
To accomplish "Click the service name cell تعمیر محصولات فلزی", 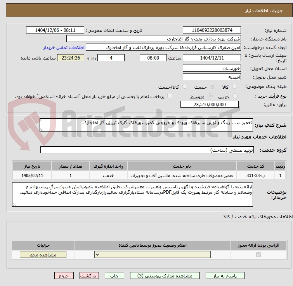I will [182, 175].
